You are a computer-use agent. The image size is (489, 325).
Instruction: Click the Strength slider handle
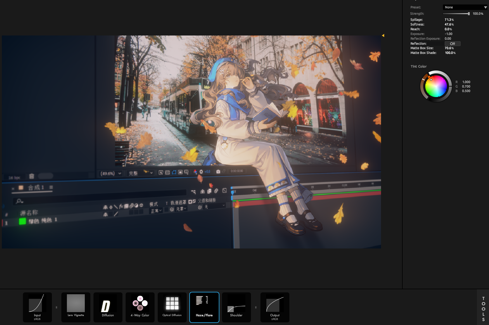[x=469, y=14]
